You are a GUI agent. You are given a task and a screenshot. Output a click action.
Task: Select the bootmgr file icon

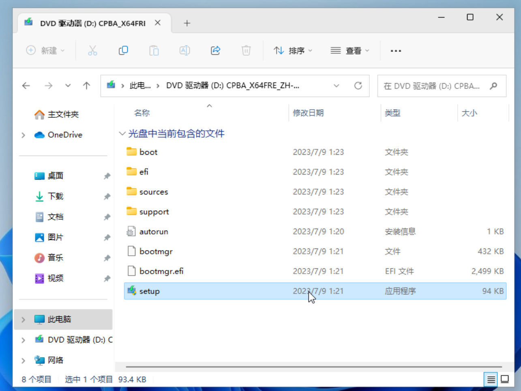coord(131,251)
